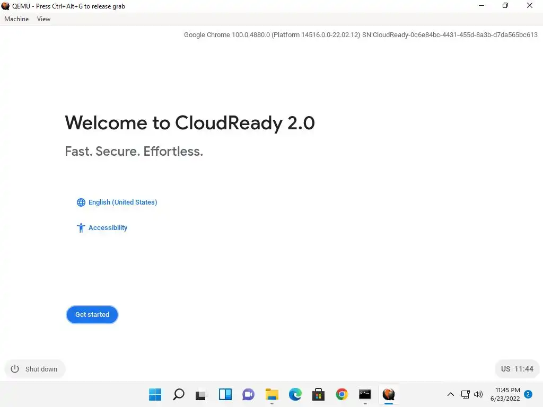Open the notification badge showing 2
Screen dimensions: 543x407
coord(528,394)
